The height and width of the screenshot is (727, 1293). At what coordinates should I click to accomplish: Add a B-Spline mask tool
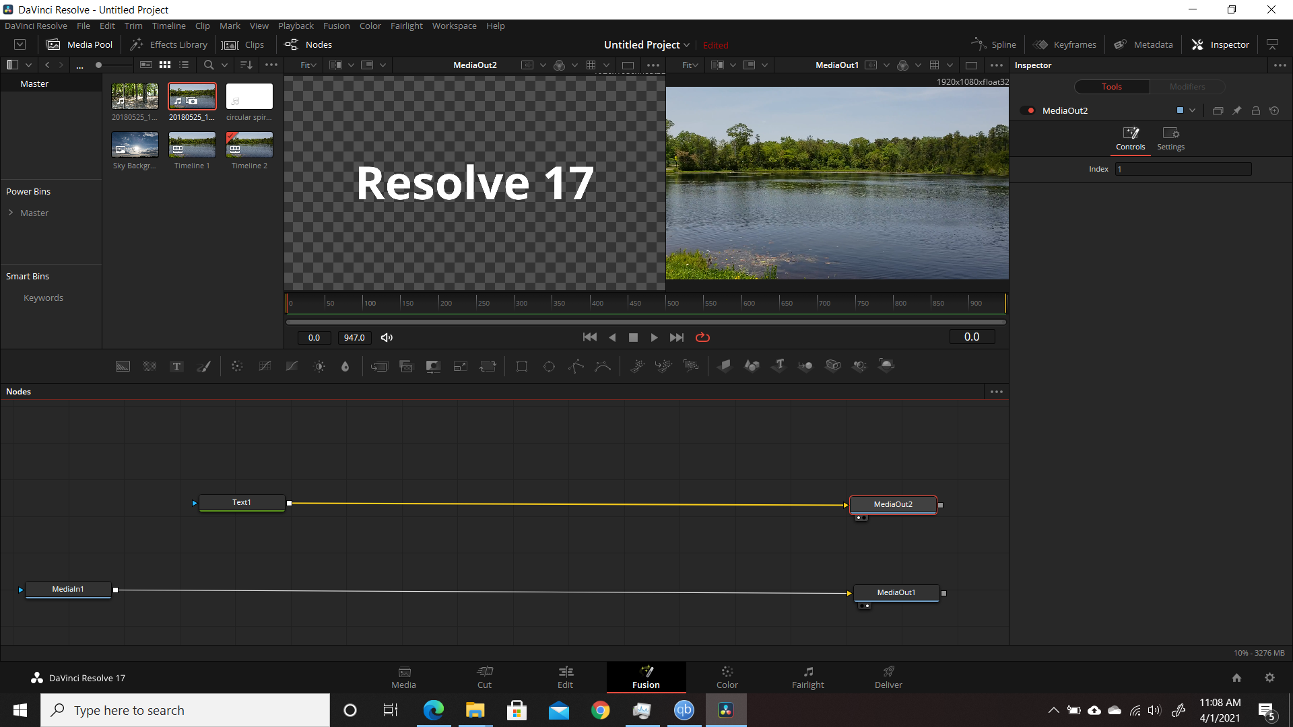[603, 366]
